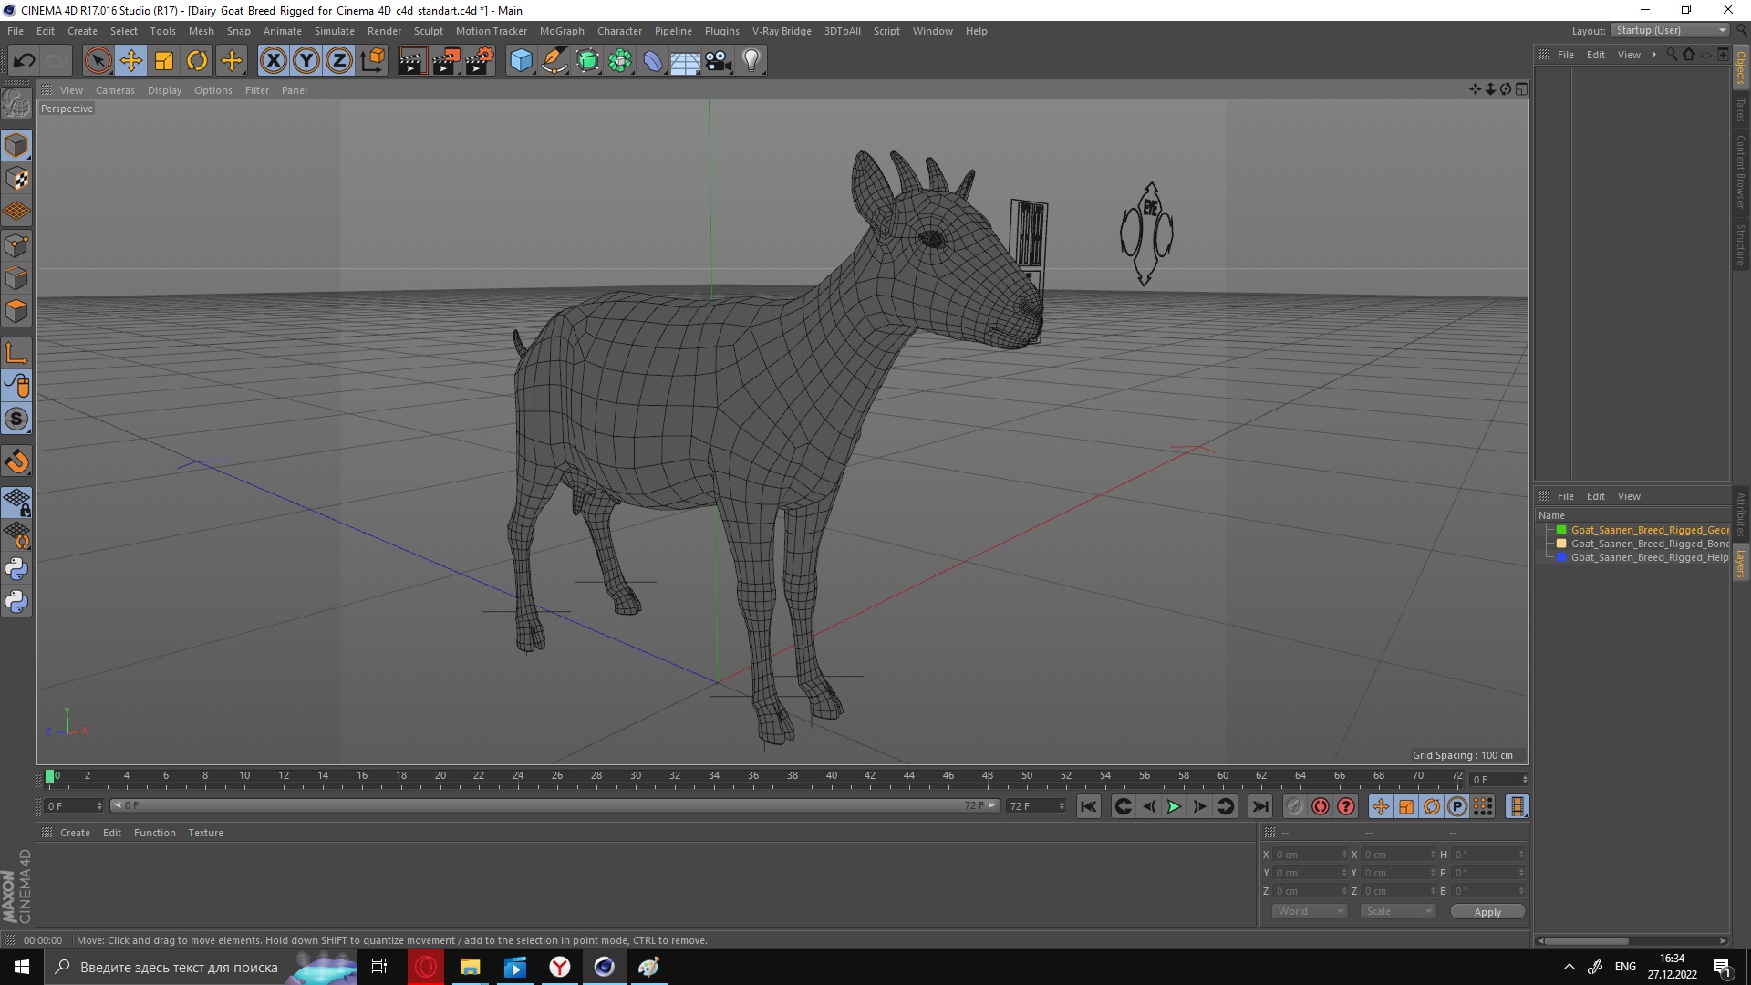Select the Live Selection tool
The width and height of the screenshot is (1751, 985).
pos(98,61)
